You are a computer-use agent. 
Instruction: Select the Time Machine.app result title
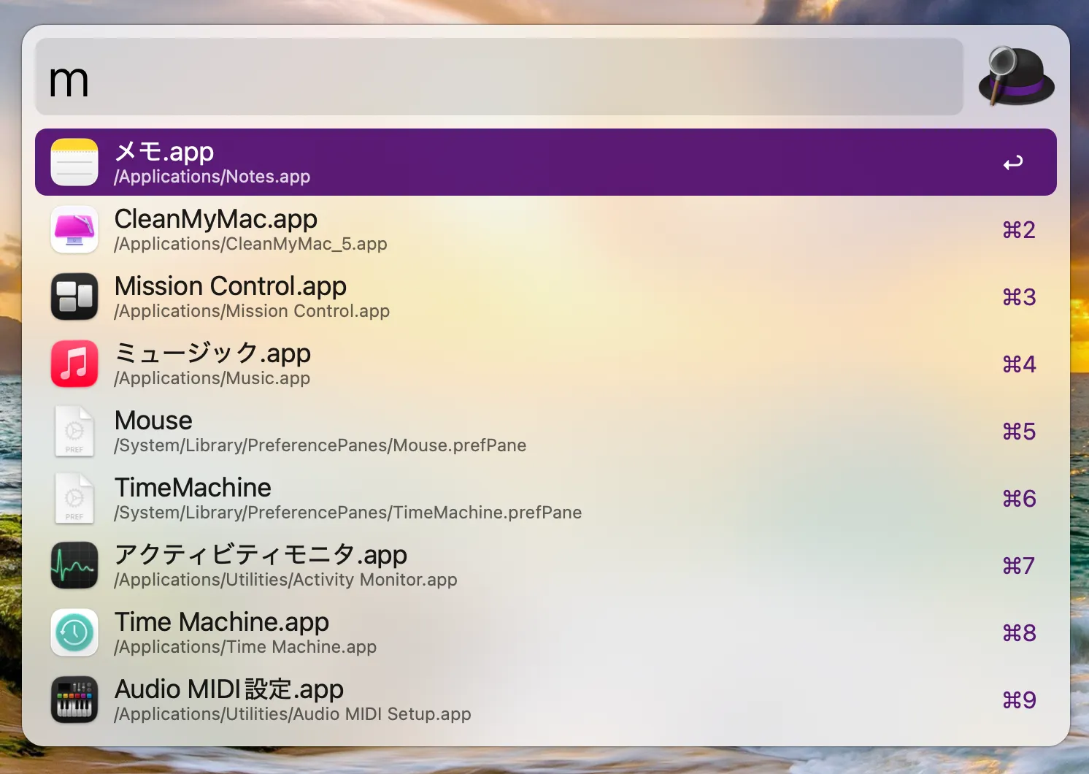click(x=222, y=622)
